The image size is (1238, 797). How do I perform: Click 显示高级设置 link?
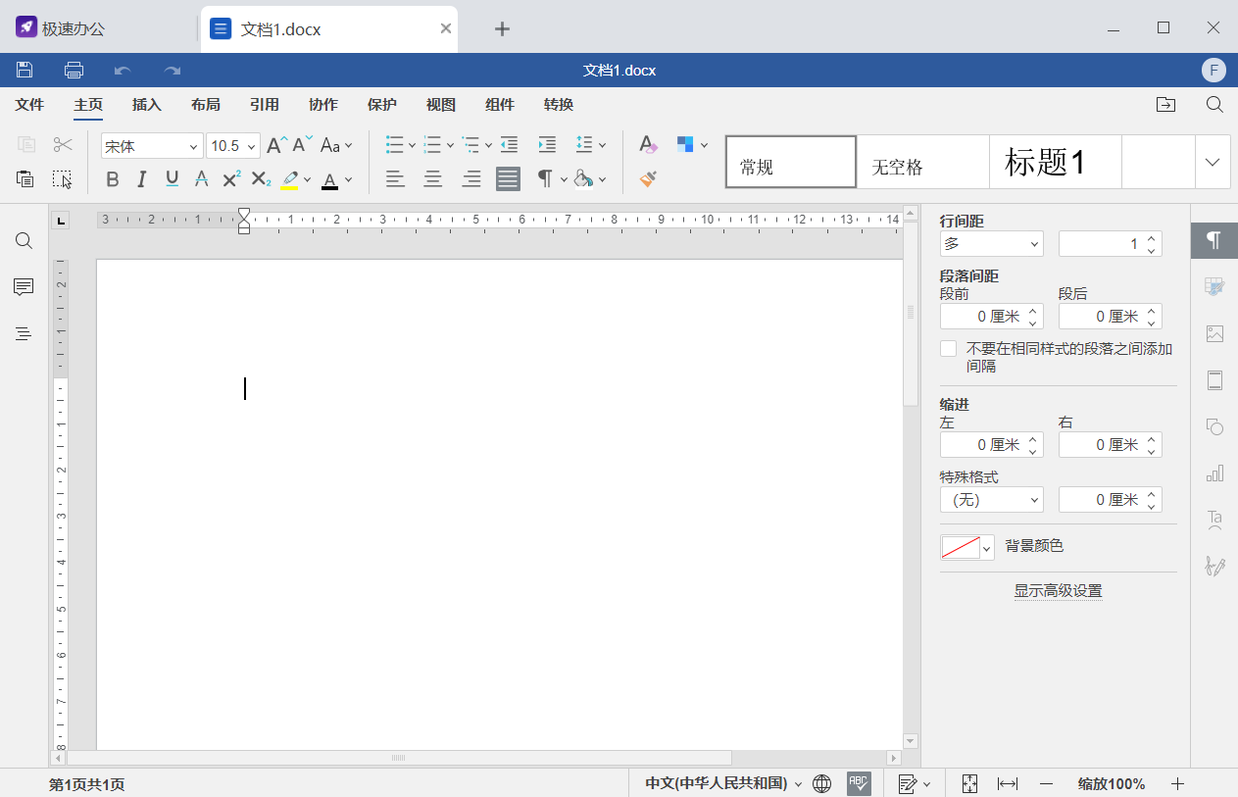(1059, 591)
